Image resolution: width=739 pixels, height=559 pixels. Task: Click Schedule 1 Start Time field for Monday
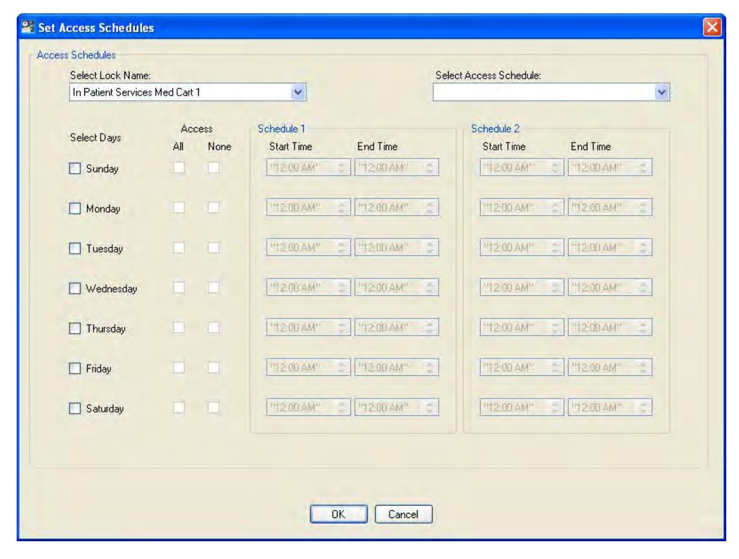point(308,208)
